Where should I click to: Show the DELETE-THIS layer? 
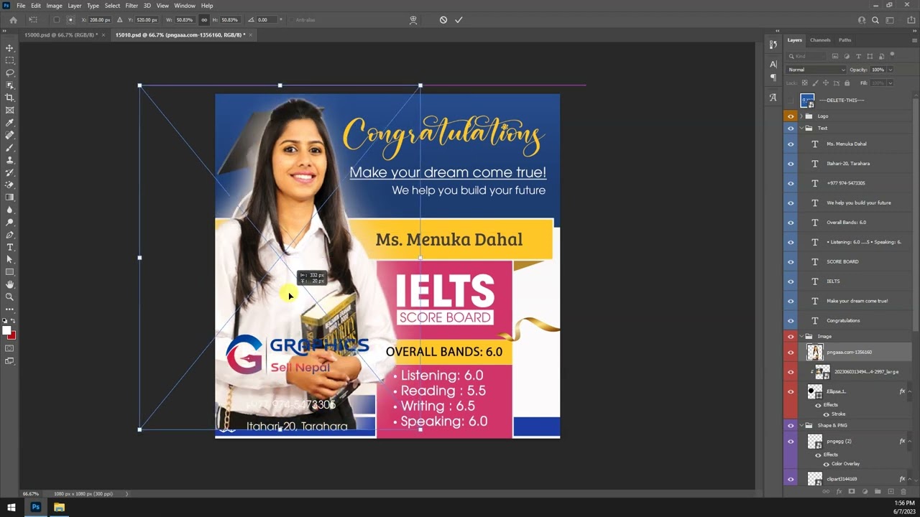click(x=791, y=101)
